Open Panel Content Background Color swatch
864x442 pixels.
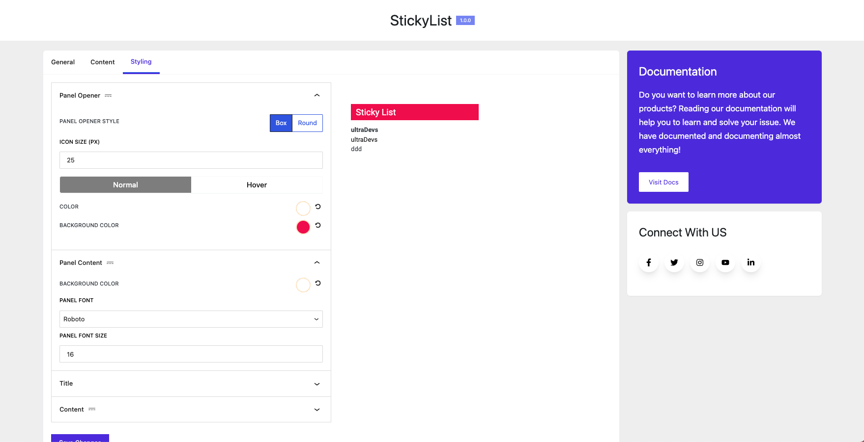[303, 285]
